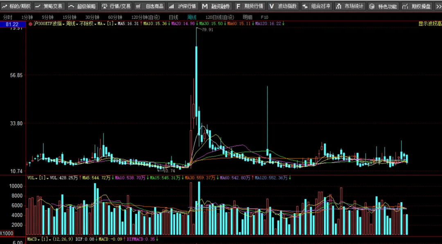Switch to the 30分钟 tab
Viewport: 442px width, 244px height.
tap(92, 18)
